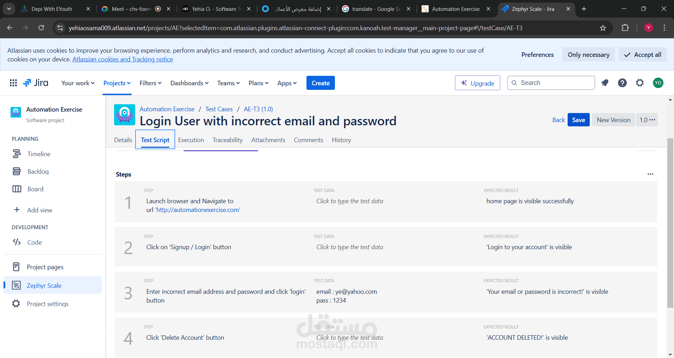Switch to the Execution tab

click(x=191, y=140)
